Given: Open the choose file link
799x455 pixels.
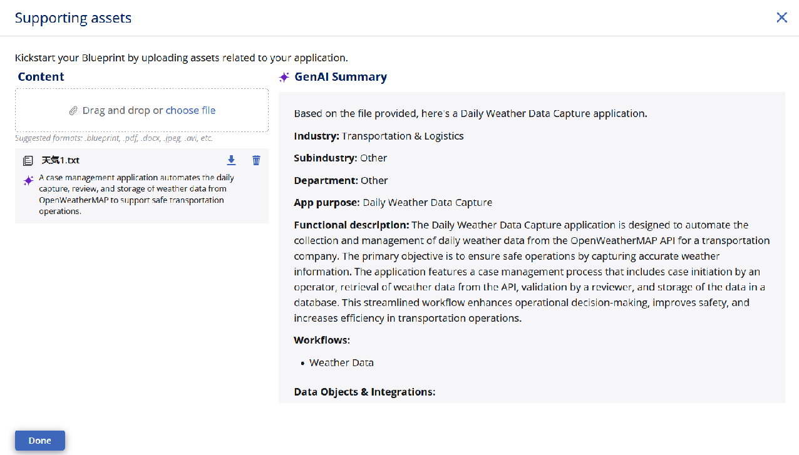Looking at the screenshot, I should pos(190,110).
